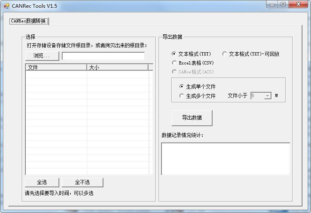Select 文本格式(TXT) radio option
Image resolution: width=311 pixels, height=213 pixels.
point(175,54)
